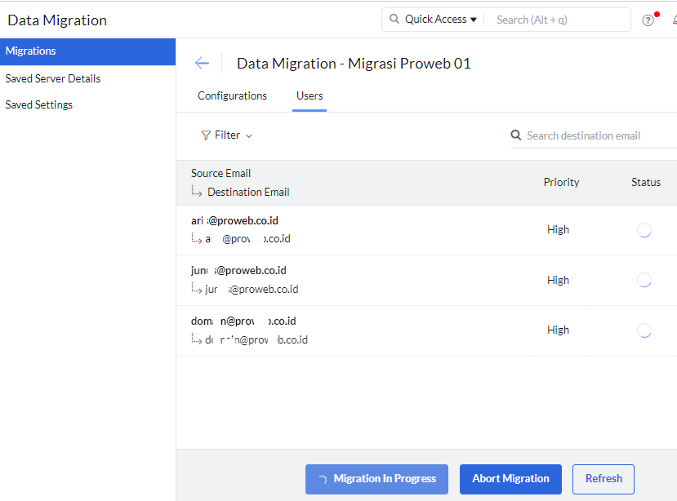Screen dimensions: 677x501
Task: Click the Destination Email header label
Action: [248, 192]
